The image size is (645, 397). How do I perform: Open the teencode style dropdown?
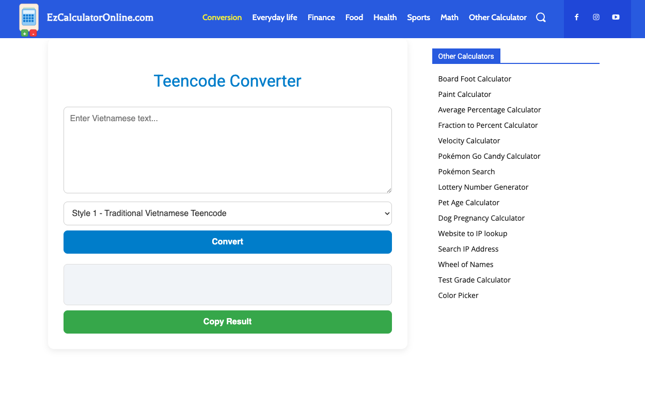[227, 213]
